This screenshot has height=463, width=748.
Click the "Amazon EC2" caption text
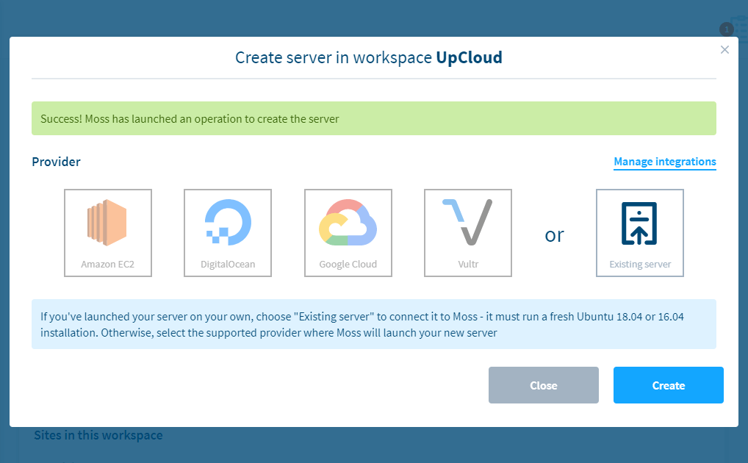tap(107, 264)
